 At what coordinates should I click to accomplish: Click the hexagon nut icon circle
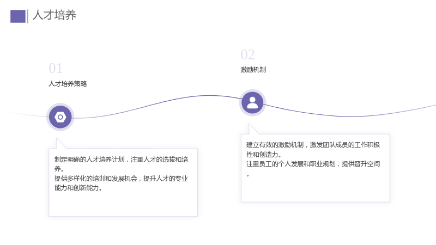pos(60,117)
